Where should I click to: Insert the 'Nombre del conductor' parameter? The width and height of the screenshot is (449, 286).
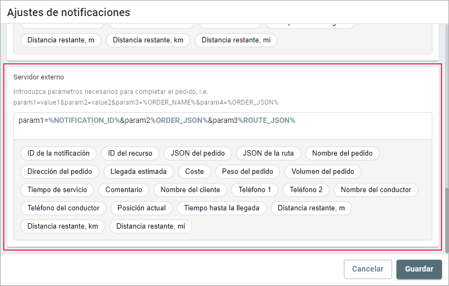point(376,190)
